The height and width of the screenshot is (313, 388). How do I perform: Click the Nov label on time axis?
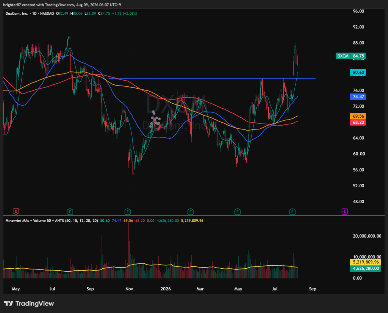click(x=129, y=289)
